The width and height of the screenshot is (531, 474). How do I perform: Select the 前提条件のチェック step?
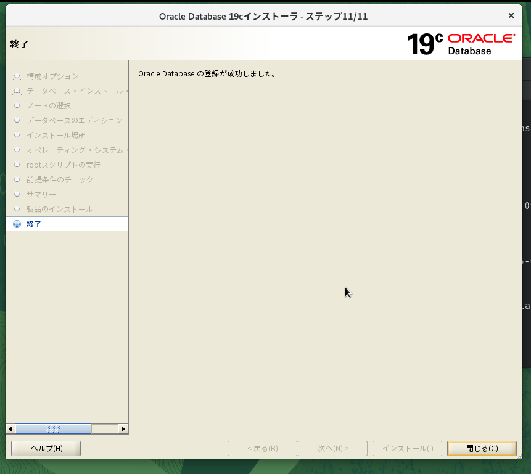60,179
